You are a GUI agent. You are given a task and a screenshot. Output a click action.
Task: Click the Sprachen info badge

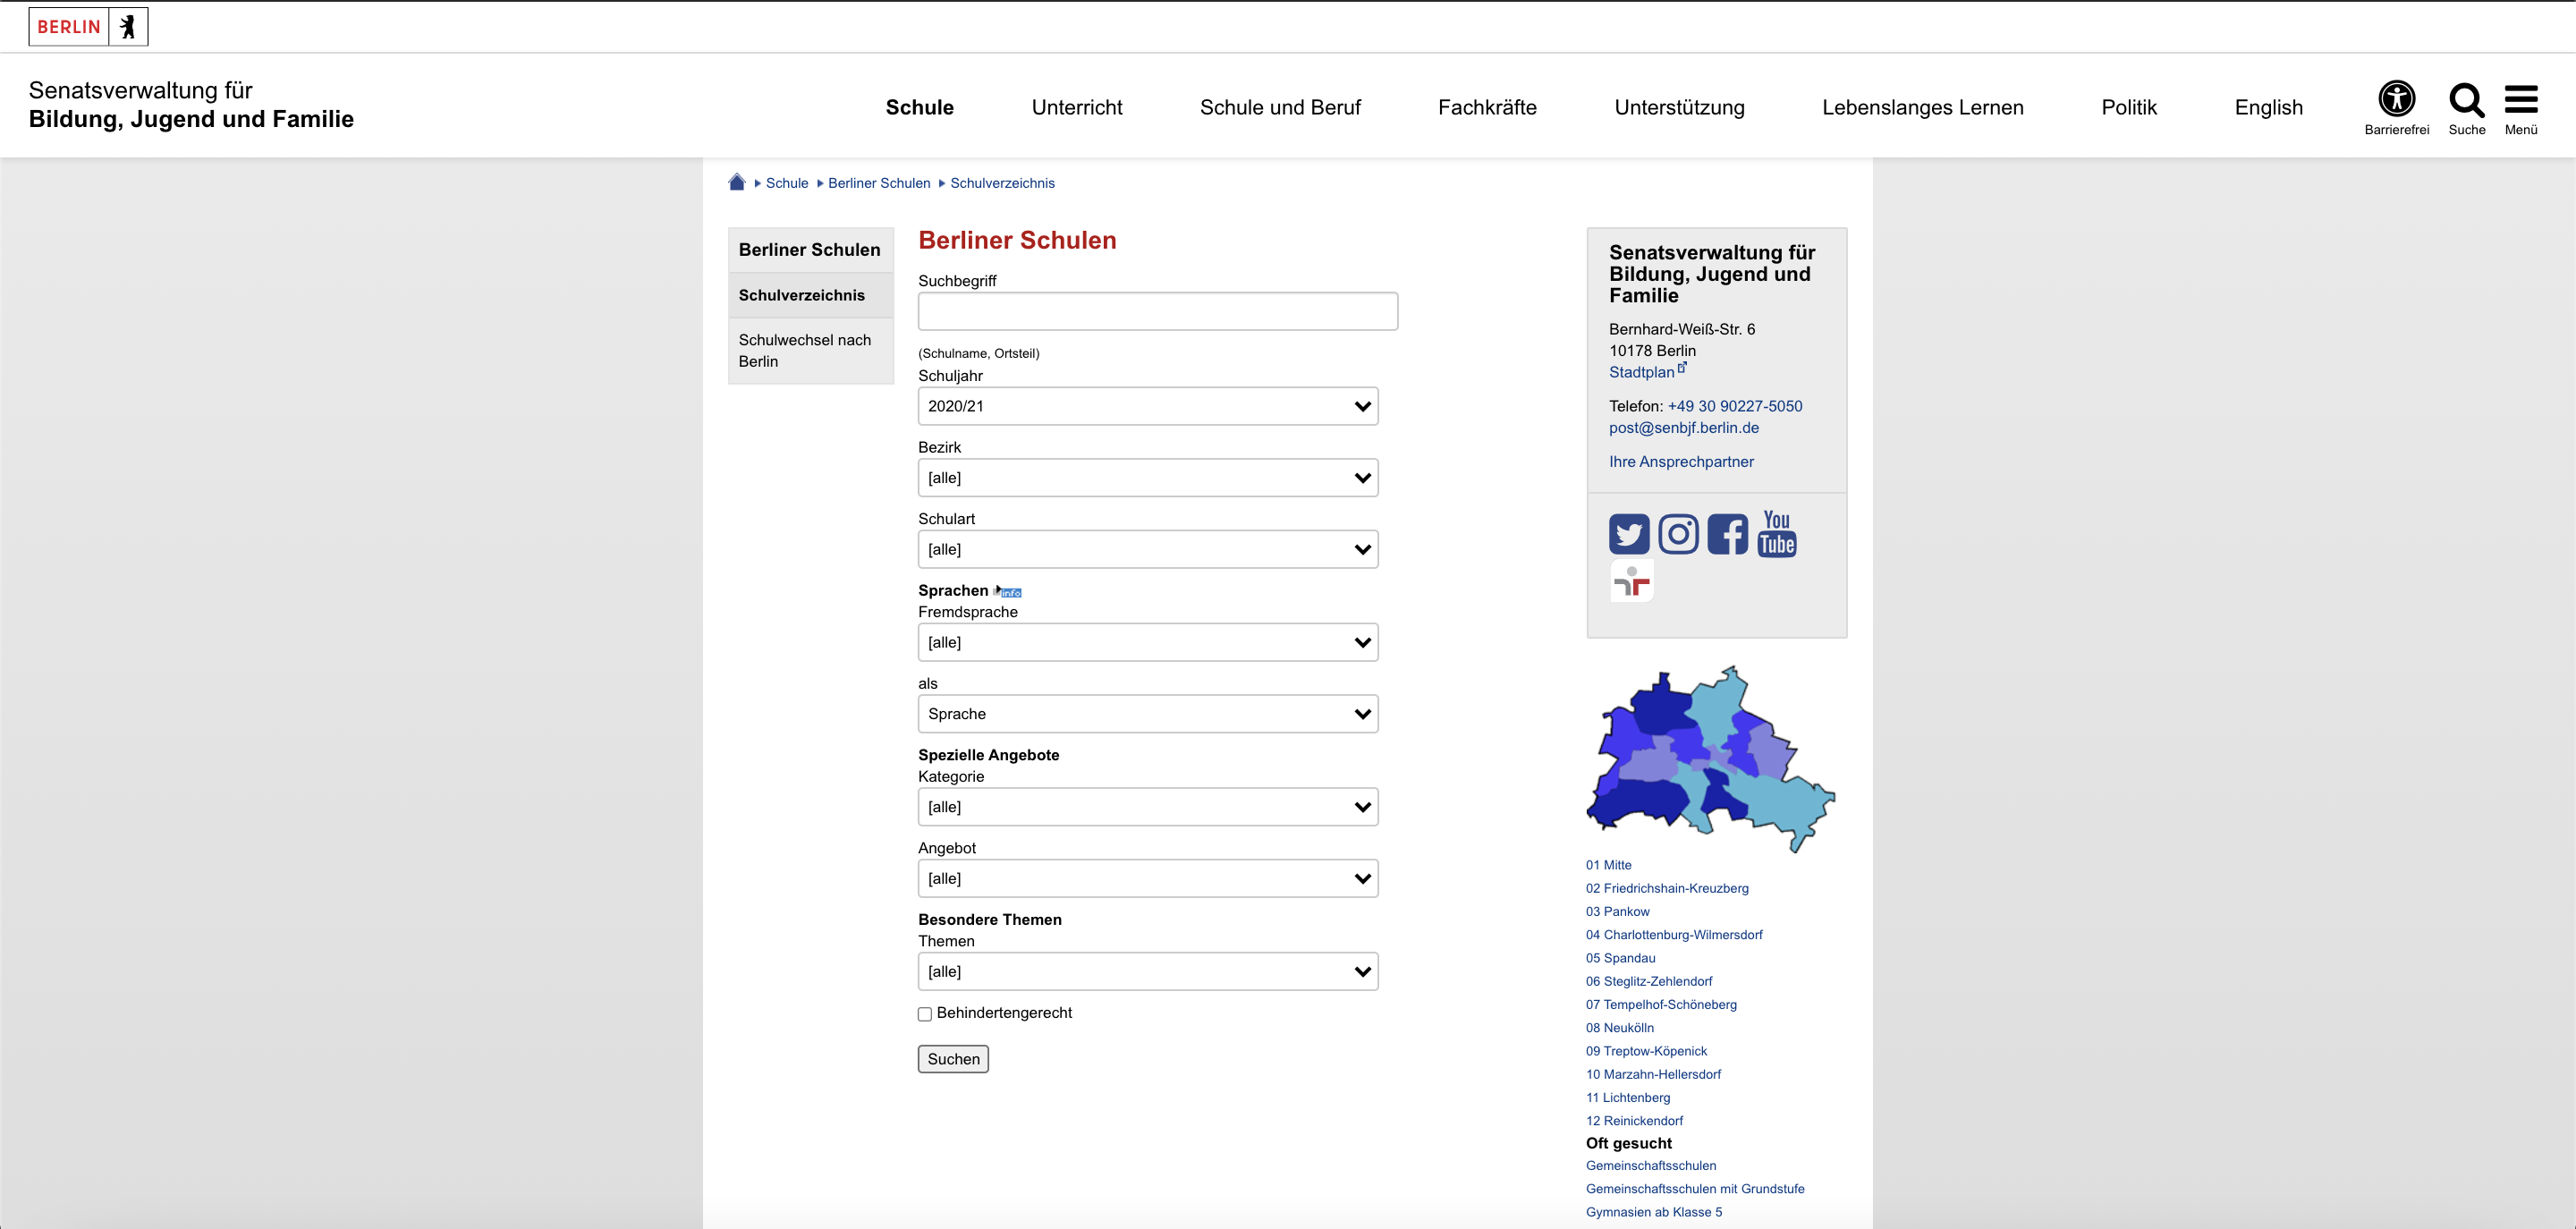coord(1010,592)
